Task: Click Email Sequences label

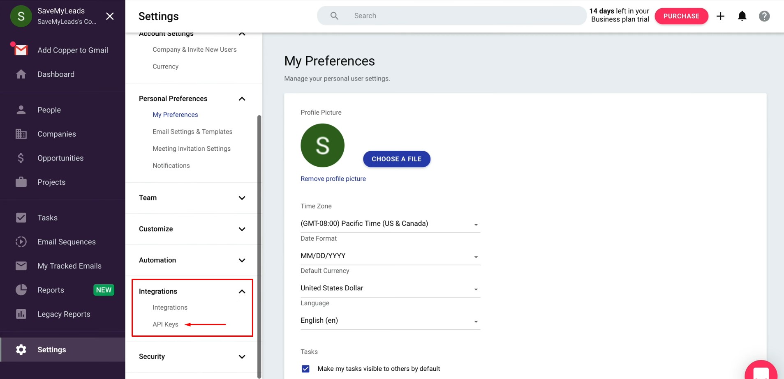Action: [67, 242]
